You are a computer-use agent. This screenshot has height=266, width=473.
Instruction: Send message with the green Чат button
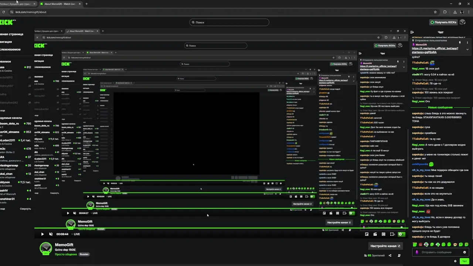(465, 261)
